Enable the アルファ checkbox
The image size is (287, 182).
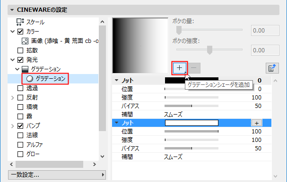pyautogui.click(x=20, y=145)
